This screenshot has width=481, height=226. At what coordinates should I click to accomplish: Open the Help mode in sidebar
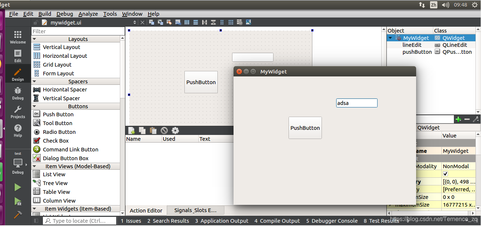18,131
